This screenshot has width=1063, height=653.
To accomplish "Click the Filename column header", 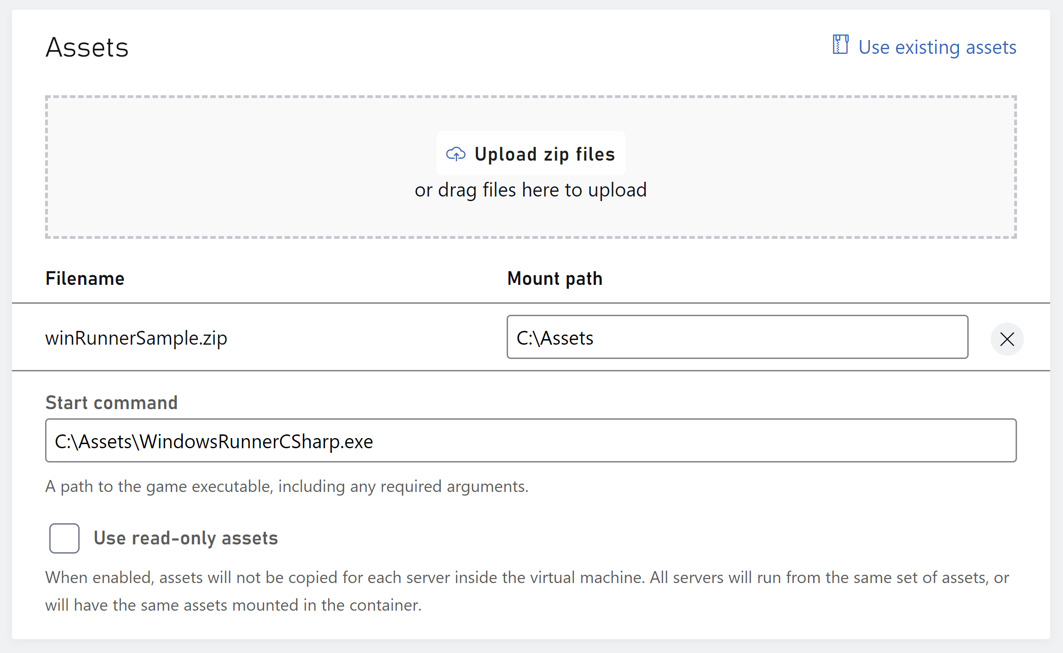I will point(85,279).
